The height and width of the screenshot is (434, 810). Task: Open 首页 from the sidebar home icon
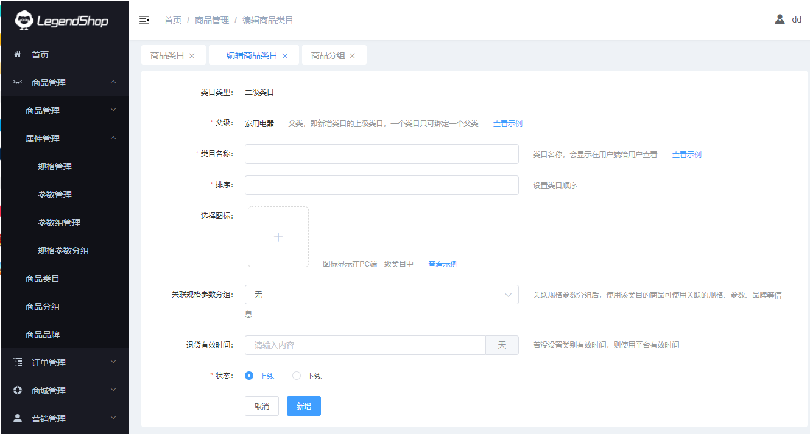18,55
